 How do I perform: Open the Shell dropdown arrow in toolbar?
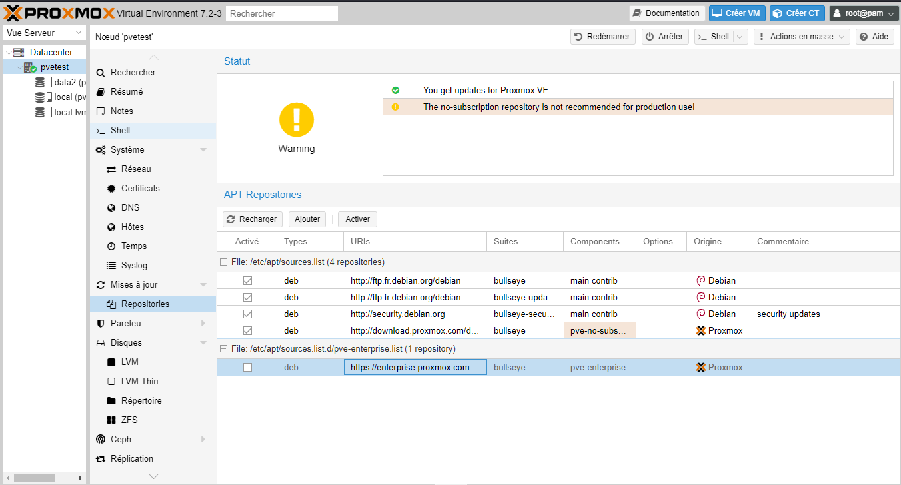click(x=740, y=37)
